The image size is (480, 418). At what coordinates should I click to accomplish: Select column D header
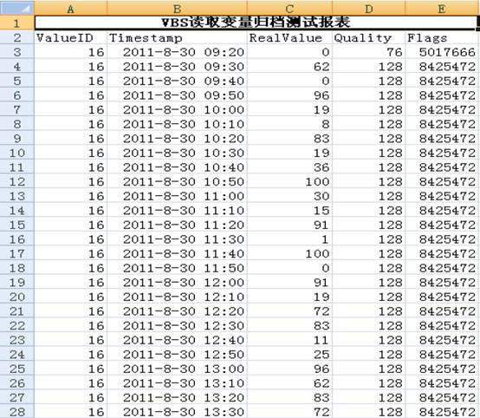(369, 8)
